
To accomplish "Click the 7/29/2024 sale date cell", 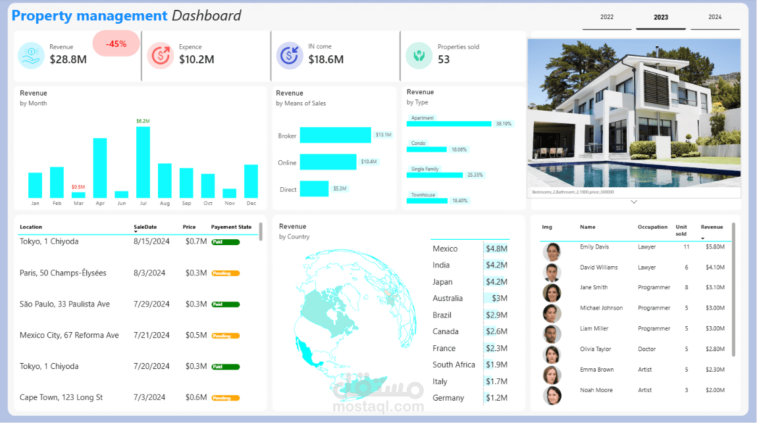I will (x=151, y=304).
